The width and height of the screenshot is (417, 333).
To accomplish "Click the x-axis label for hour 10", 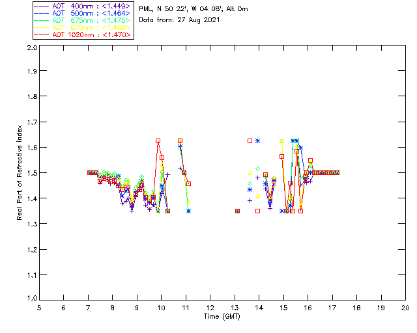I will tap(161, 308).
